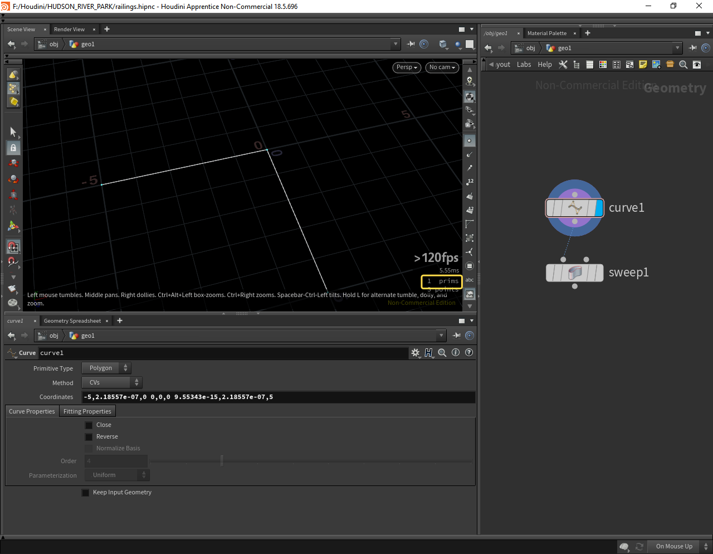Image resolution: width=713 pixels, height=554 pixels.
Task: Select the arrow Select tool in viewport
Action: pyautogui.click(x=13, y=132)
